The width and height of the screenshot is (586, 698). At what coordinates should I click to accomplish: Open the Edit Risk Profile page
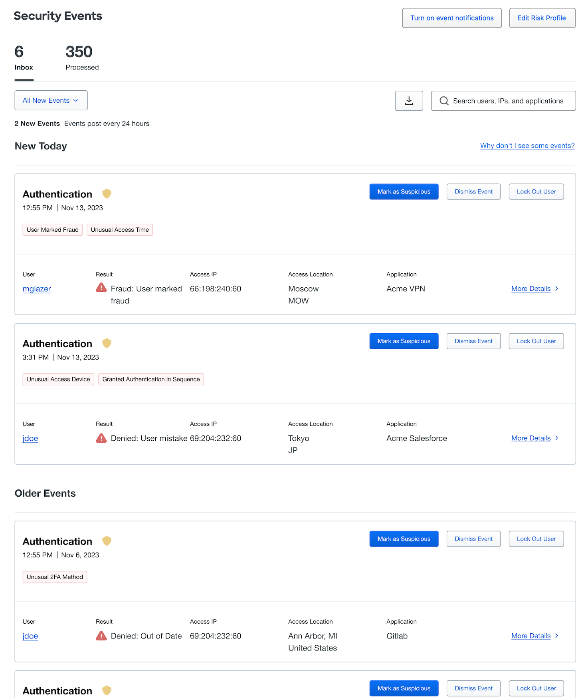[x=542, y=18]
